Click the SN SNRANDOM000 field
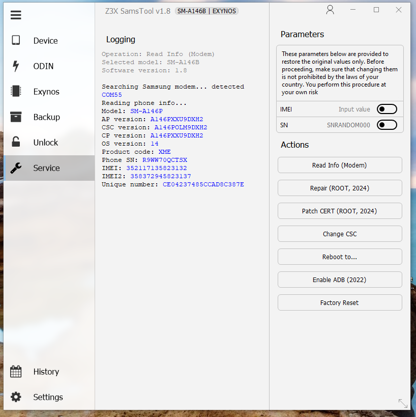 tap(348, 125)
